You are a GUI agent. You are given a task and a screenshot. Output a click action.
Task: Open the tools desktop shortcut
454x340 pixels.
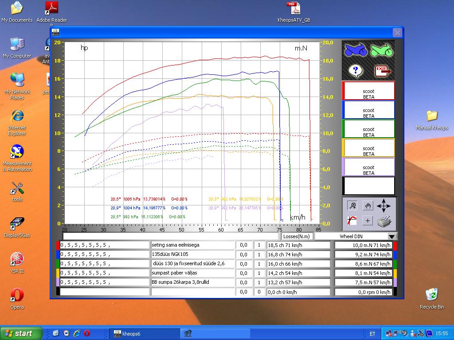(x=17, y=191)
